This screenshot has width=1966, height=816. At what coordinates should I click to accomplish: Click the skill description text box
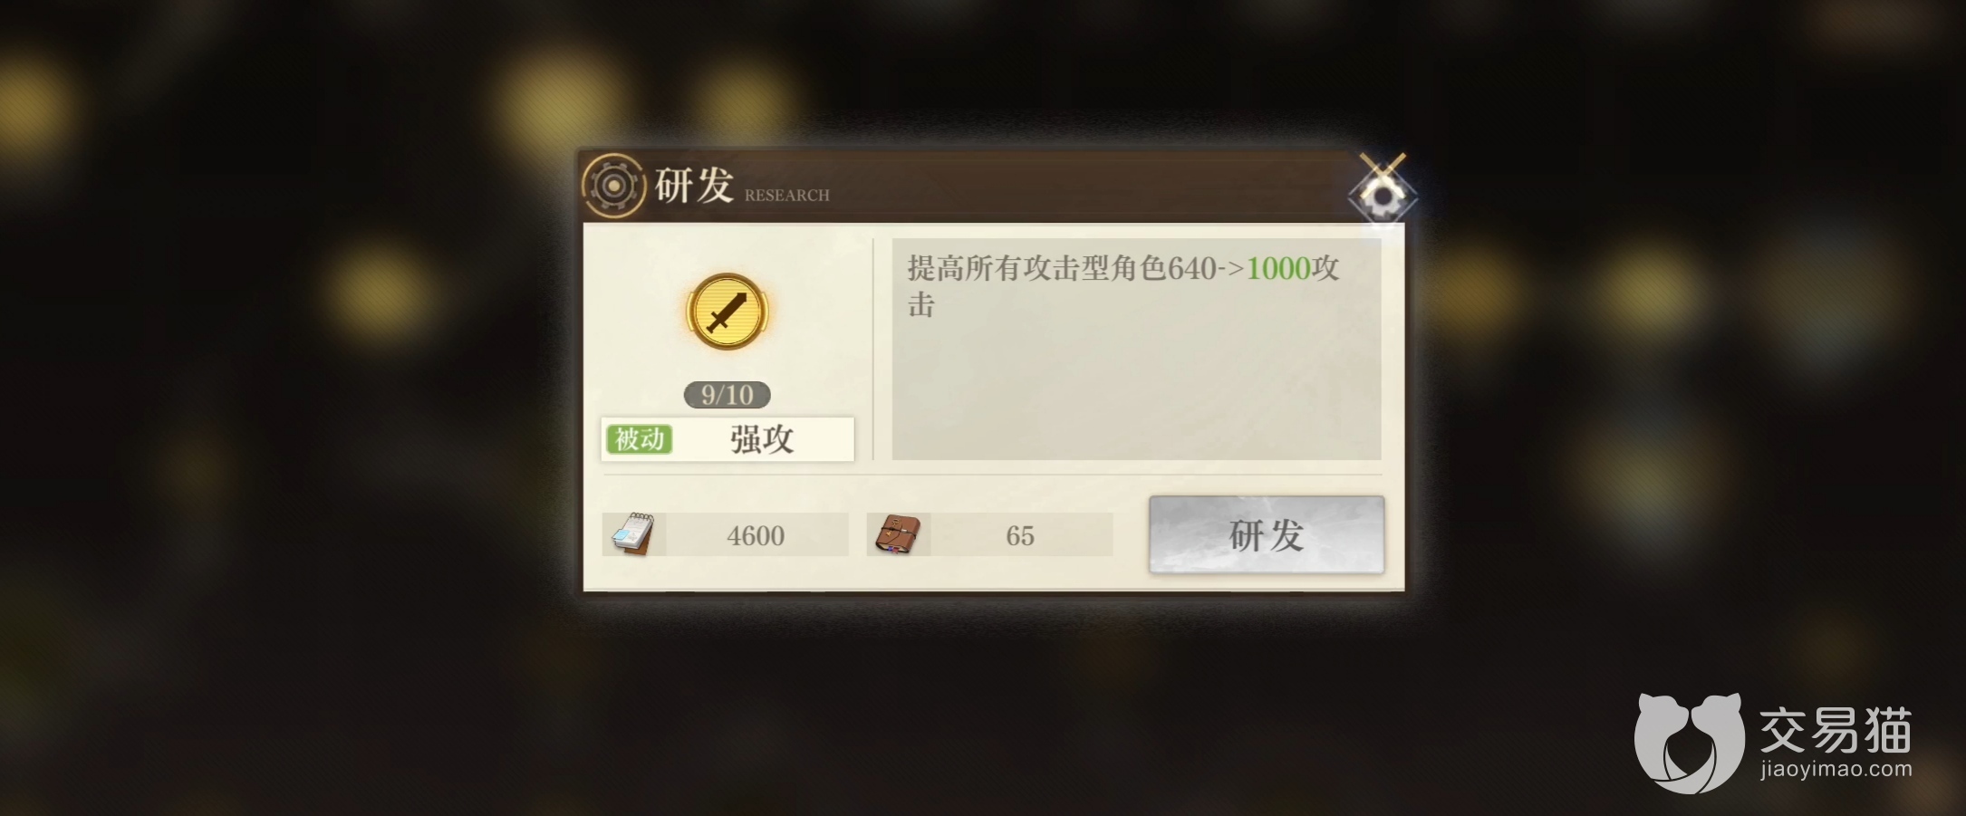pos(1136,349)
